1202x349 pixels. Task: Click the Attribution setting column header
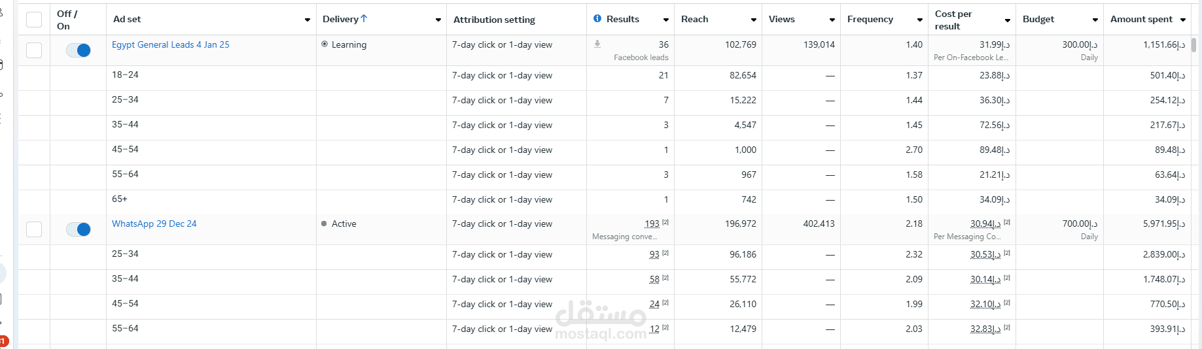(x=494, y=20)
